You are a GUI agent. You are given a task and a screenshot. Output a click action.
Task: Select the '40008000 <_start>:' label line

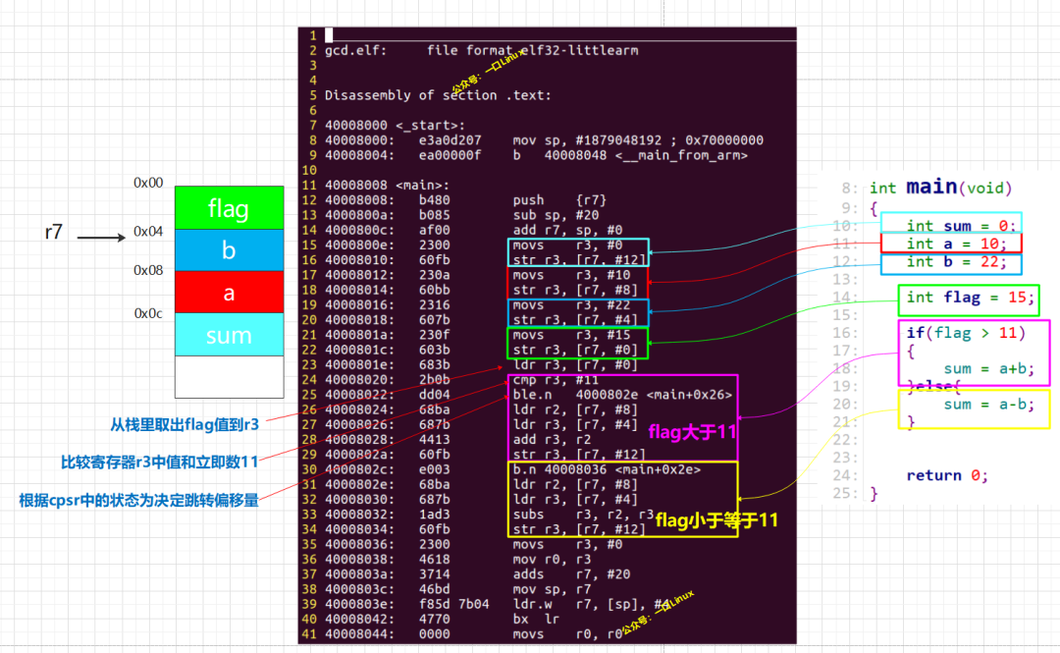click(x=395, y=125)
